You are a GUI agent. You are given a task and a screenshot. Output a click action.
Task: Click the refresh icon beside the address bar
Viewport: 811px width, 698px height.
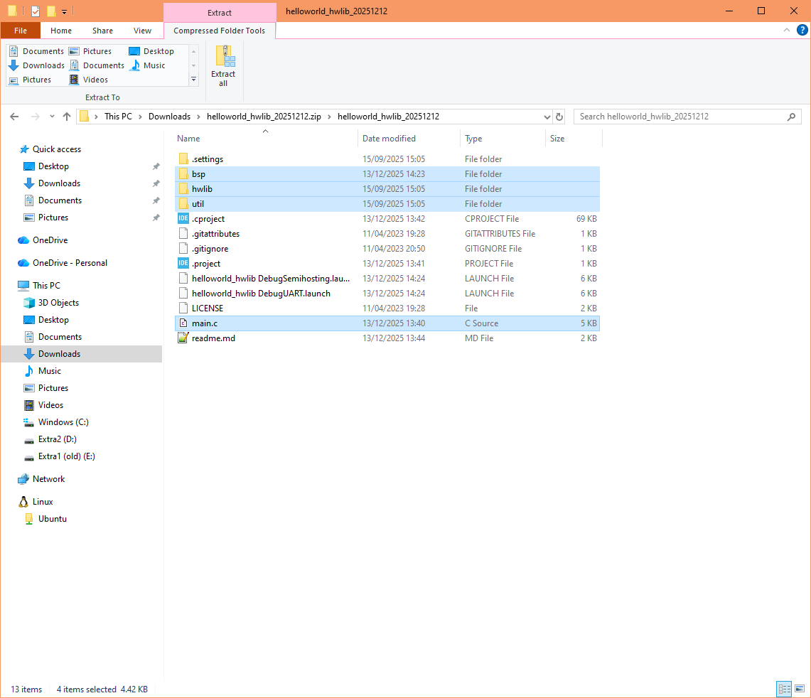[559, 116]
